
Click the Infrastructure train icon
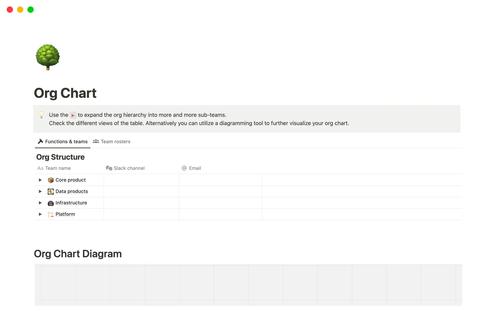click(50, 203)
